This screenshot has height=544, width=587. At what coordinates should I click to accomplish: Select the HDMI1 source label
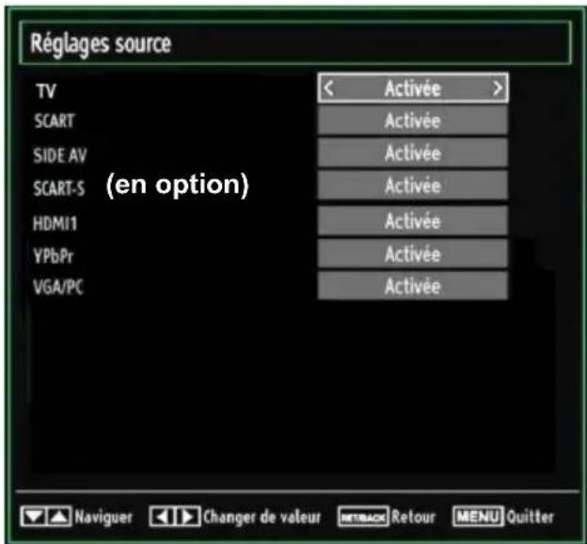[55, 223]
